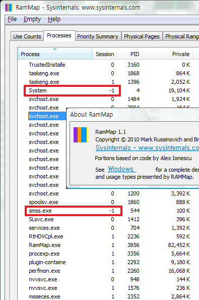Sort by the PID column header
The image size is (199, 300).
pos(130,54)
